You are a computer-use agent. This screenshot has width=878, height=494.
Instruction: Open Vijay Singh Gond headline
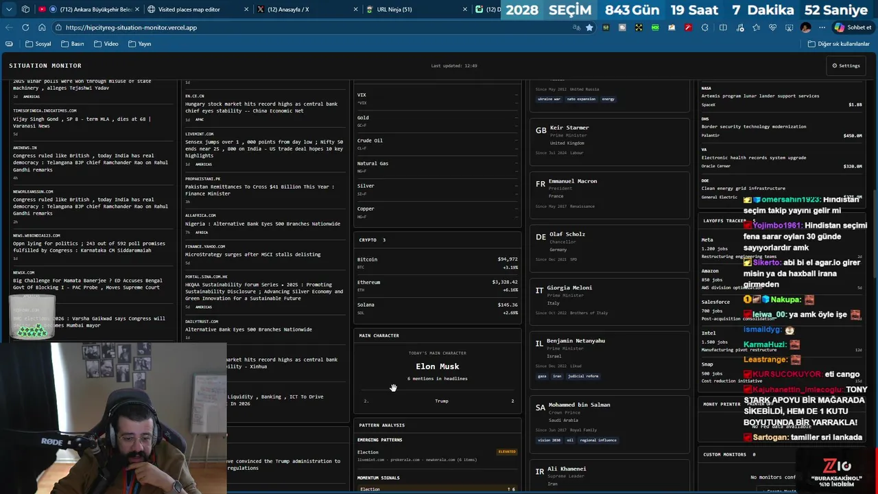tap(82, 122)
